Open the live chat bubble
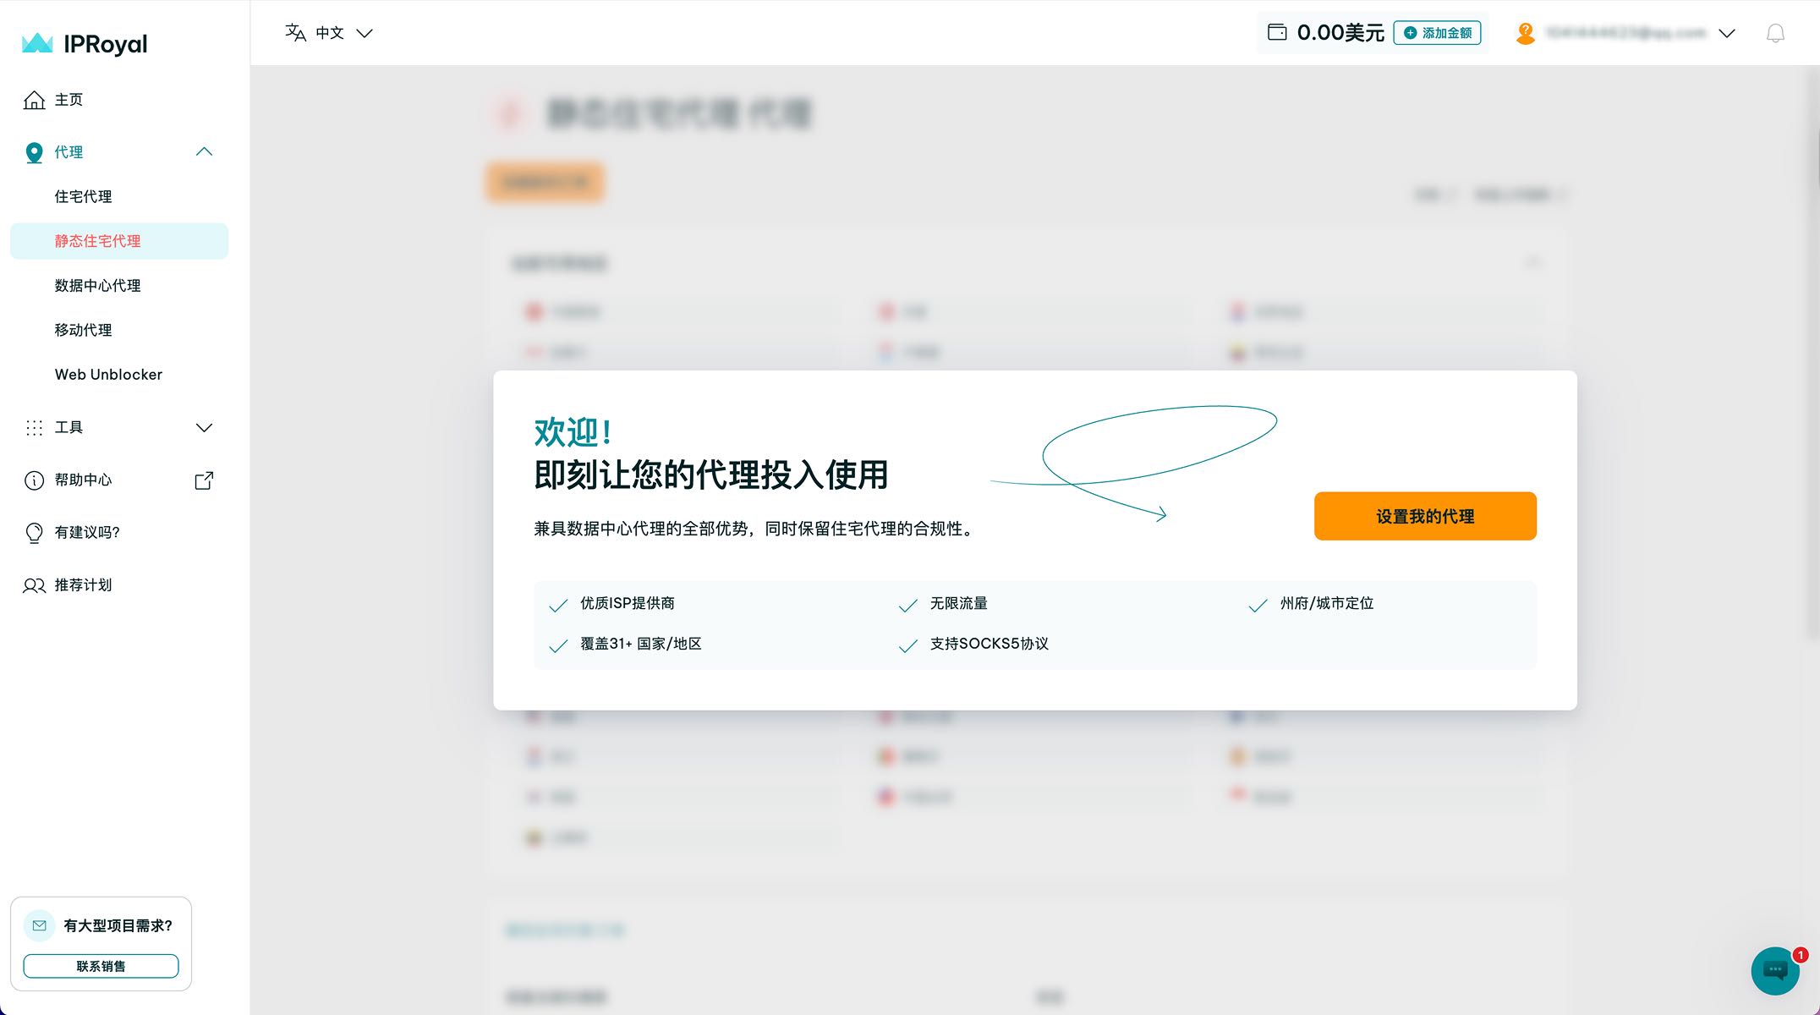The image size is (1820, 1015). tap(1774, 970)
